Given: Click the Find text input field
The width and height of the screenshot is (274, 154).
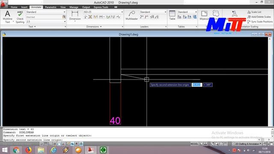Looking at the screenshot, I should pyautogui.click(x=44, y=17).
